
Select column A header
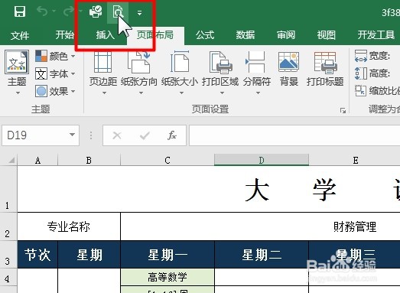[x=37, y=160]
